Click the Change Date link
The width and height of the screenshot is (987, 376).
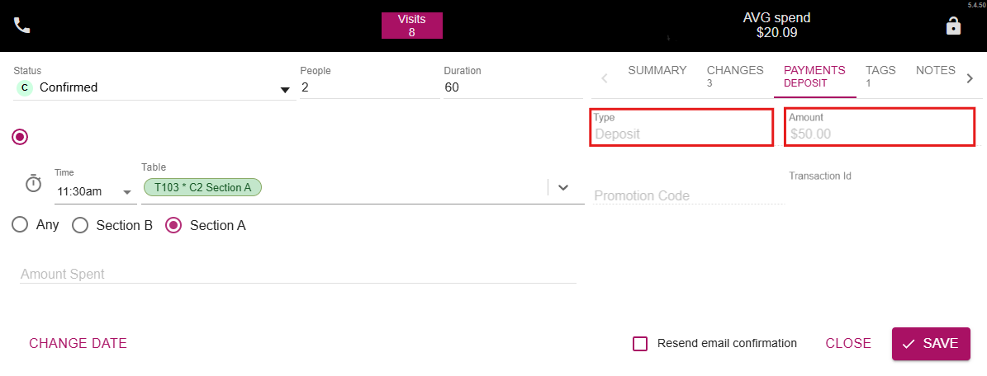pyautogui.click(x=78, y=343)
